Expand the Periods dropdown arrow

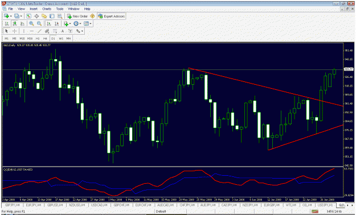(x=80, y=24)
